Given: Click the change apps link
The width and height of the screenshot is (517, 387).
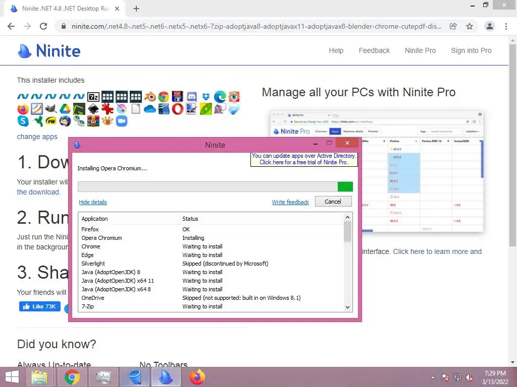Looking at the screenshot, I should (x=37, y=137).
